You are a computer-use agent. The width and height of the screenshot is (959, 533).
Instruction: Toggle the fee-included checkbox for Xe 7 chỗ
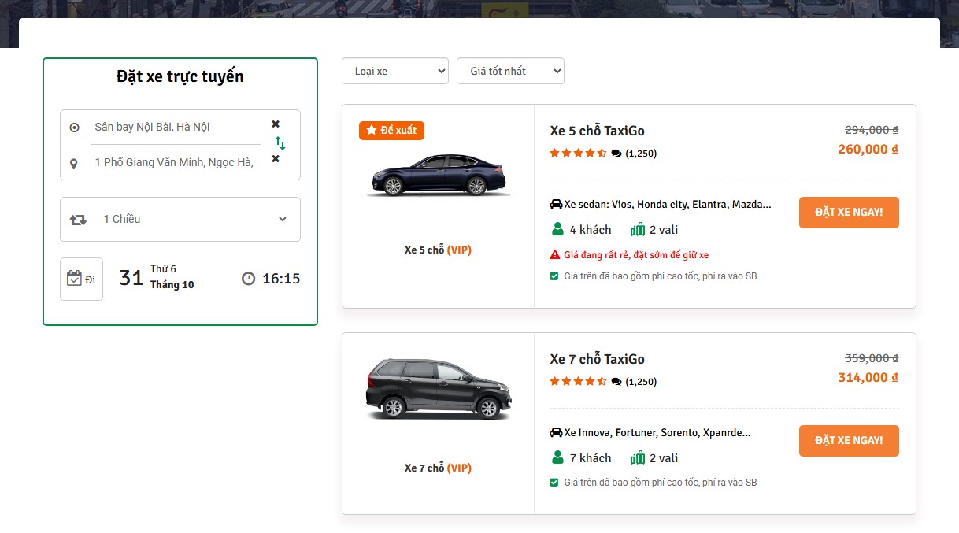coord(554,483)
